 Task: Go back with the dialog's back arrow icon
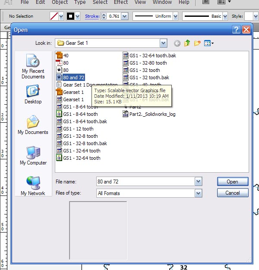[177, 43]
